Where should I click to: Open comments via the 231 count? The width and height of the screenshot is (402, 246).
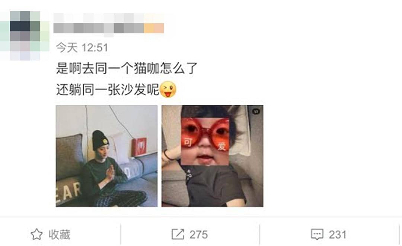pos(338,235)
